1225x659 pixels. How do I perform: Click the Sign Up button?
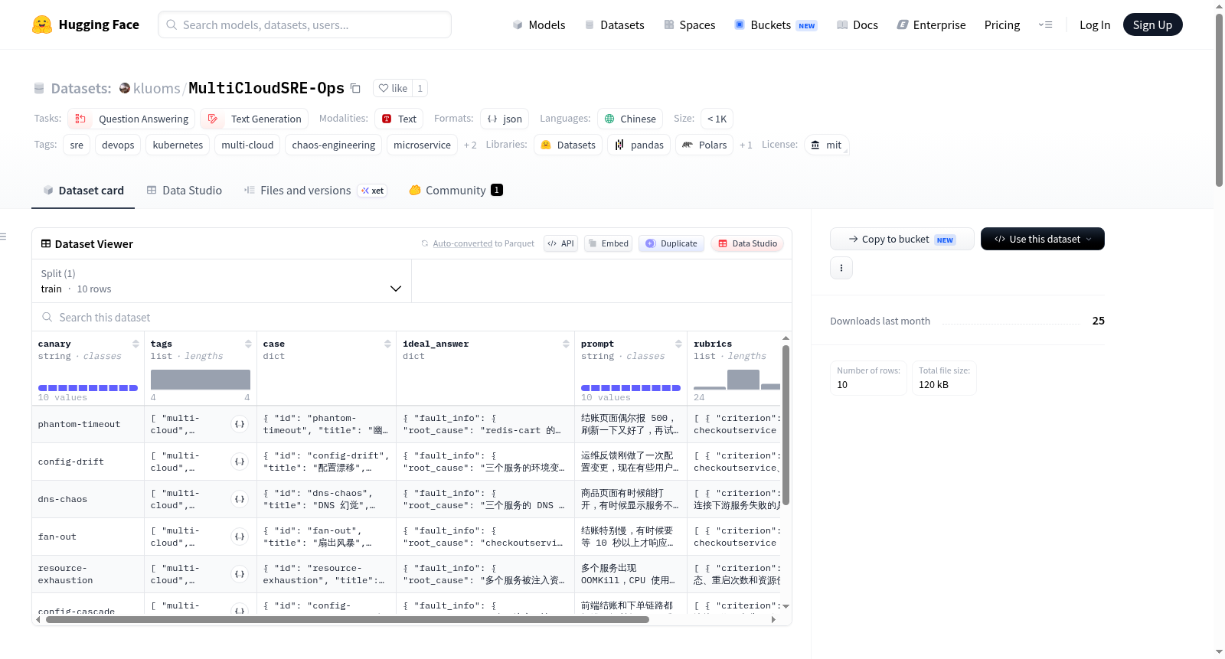[1152, 24]
